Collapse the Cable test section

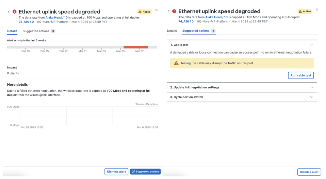coord(311,45)
